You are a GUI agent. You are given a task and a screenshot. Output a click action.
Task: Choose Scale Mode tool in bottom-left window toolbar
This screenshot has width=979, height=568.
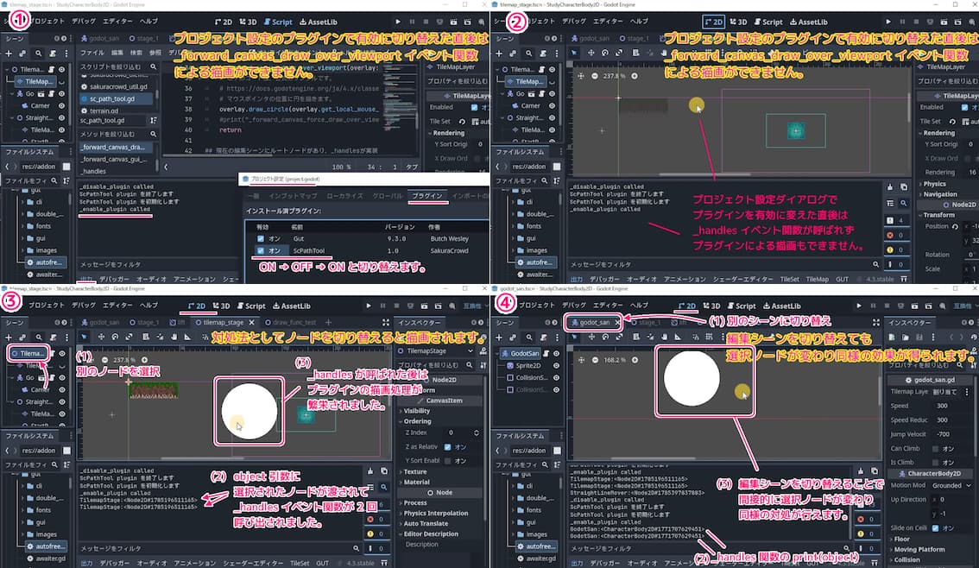point(129,337)
